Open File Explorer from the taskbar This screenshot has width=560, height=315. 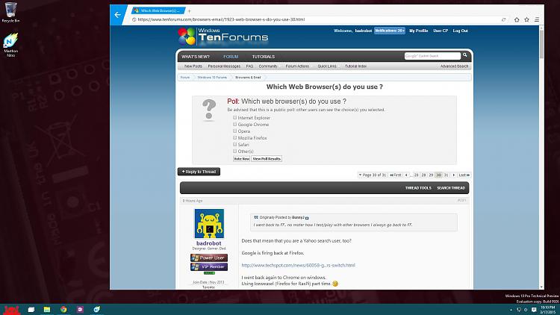47,310
